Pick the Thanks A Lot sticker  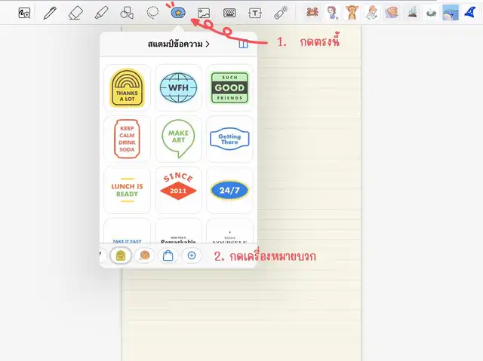tap(127, 87)
